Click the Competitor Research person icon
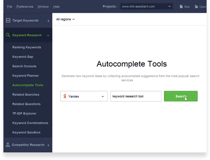Image resolution: width=210 pixels, height=160 pixels. 8,145
